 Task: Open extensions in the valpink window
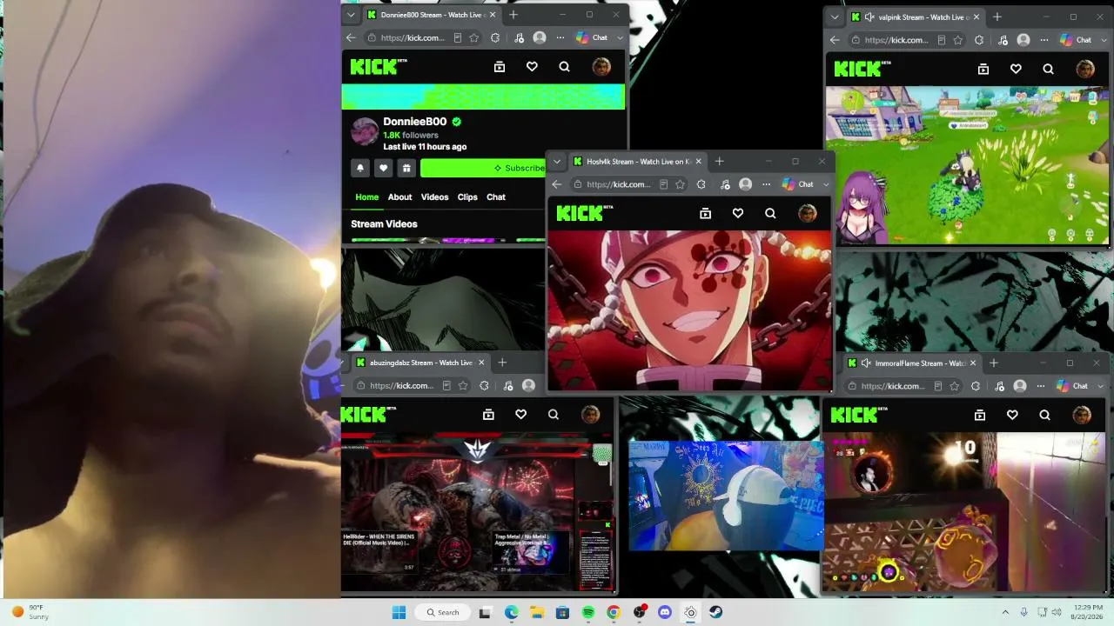[x=979, y=40]
